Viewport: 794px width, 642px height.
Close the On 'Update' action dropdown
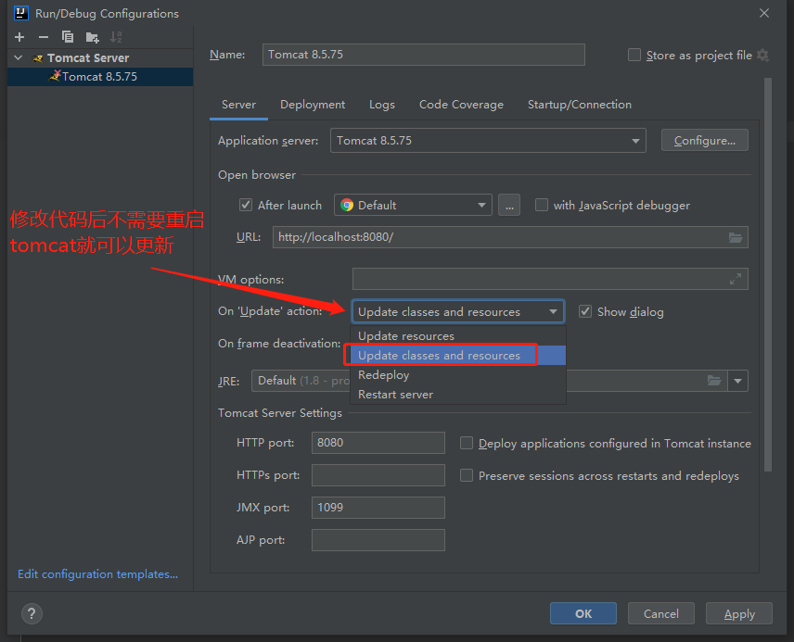pos(458,311)
